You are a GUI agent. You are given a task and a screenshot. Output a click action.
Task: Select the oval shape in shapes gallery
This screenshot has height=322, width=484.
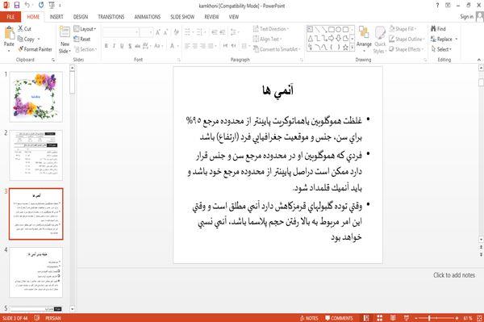point(339,29)
